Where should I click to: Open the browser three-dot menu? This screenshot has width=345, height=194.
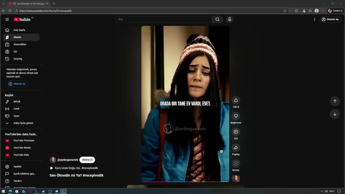[323, 11]
